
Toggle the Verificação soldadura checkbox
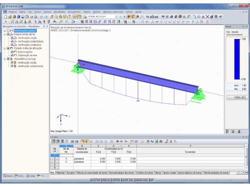pos(12,45)
